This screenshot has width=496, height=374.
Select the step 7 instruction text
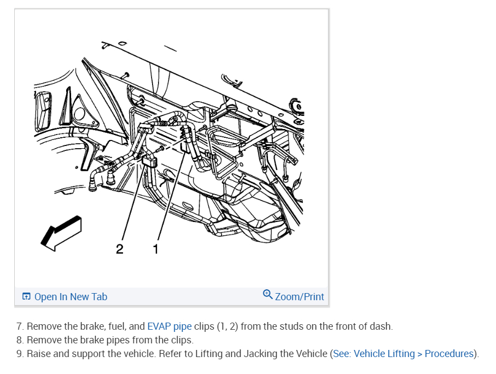205,326
